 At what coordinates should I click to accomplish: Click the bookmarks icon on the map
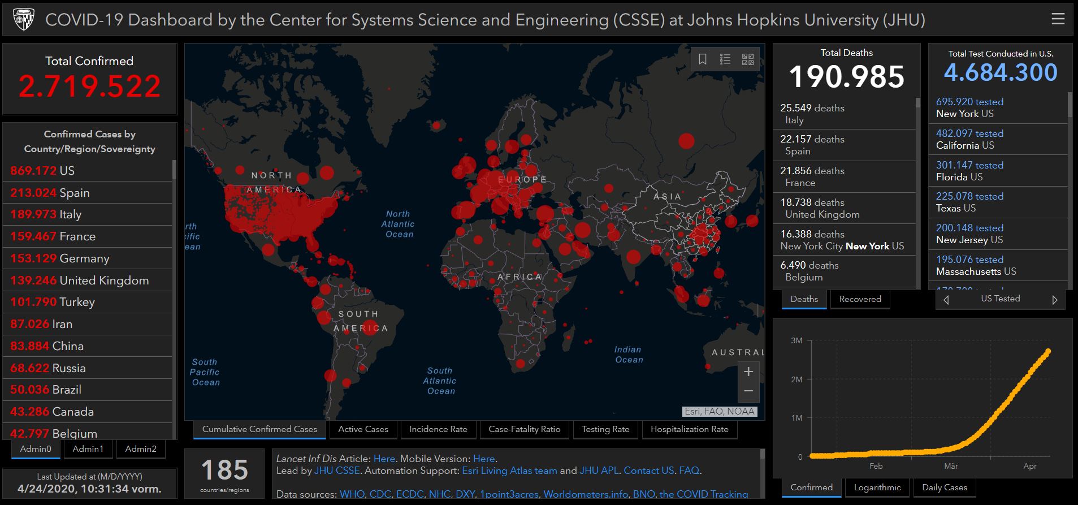703,59
